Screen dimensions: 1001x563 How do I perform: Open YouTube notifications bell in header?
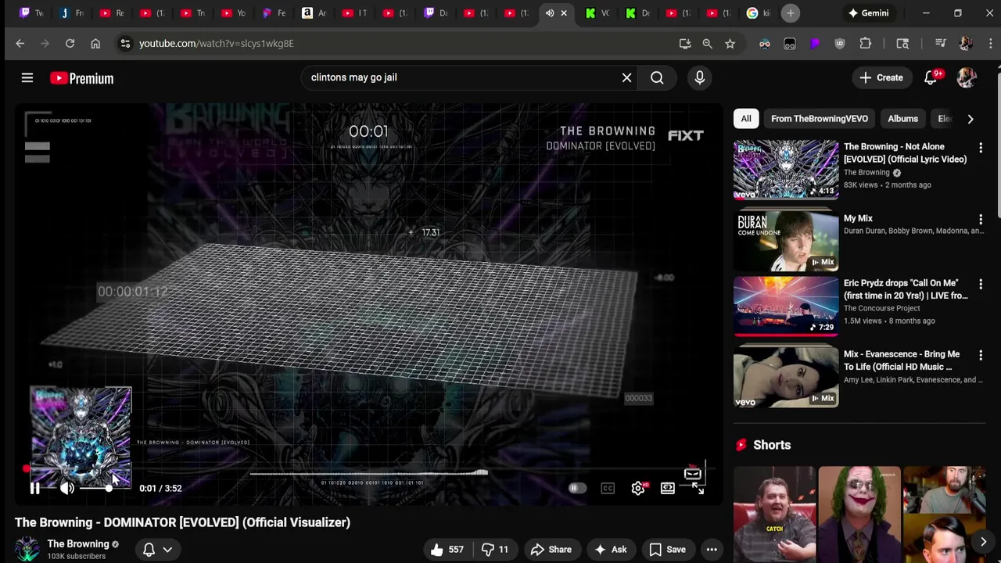point(931,77)
